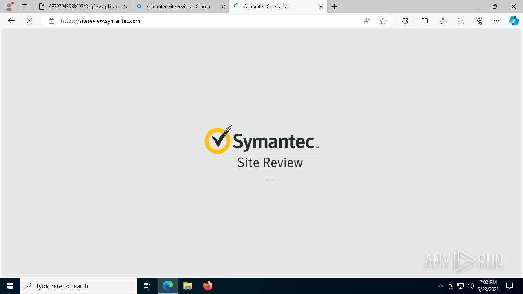Open the clock showing 7:02 PM
This screenshot has width=523, height=294.
coord(488,286)
